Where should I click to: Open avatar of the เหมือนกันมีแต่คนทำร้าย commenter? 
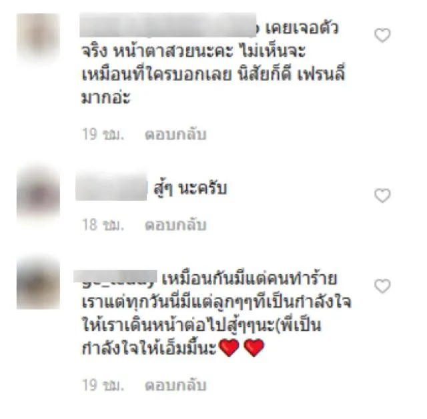[39, 284]
